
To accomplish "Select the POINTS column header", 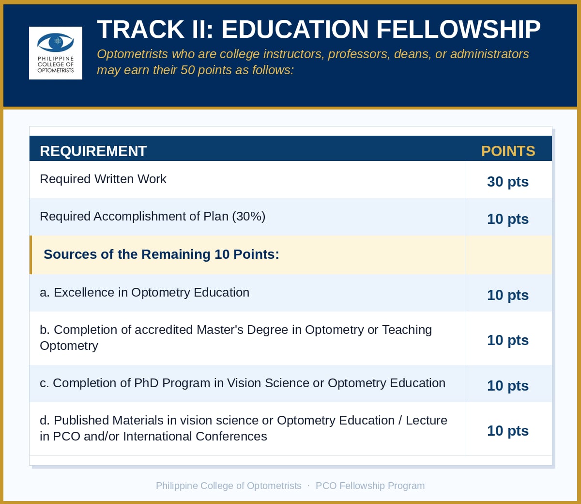I will [x=508, y=151].
